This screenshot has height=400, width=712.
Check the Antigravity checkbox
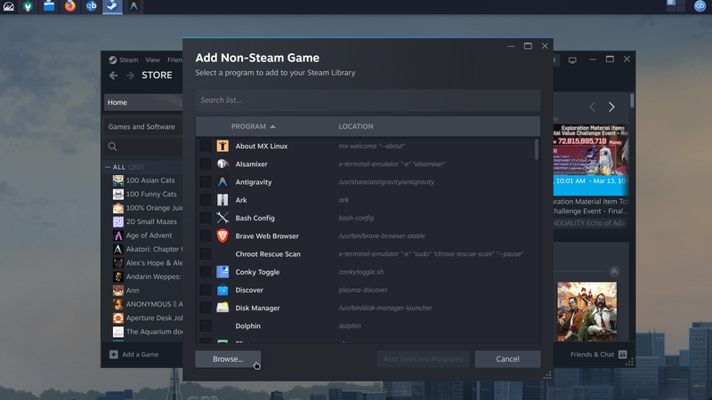click(x=206, y=182)
